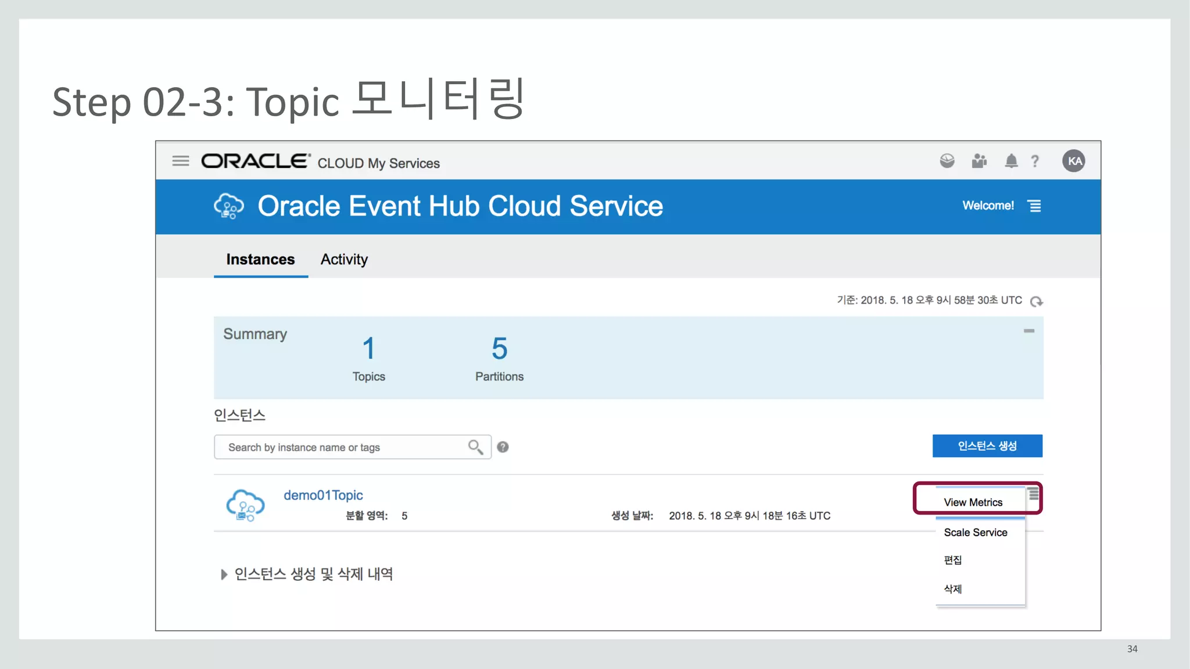
Task: Collapse the Summary panel
Action: coord(1029,331)
